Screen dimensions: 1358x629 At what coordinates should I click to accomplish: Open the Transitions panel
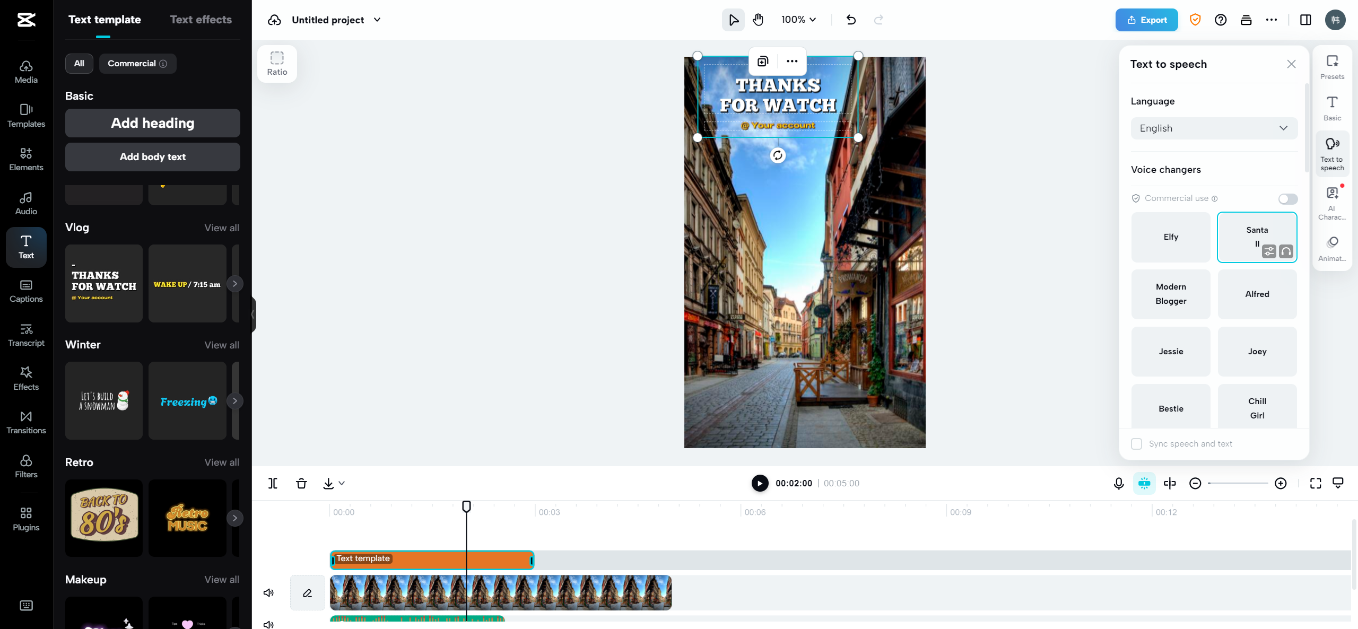(x=25, y=422)
